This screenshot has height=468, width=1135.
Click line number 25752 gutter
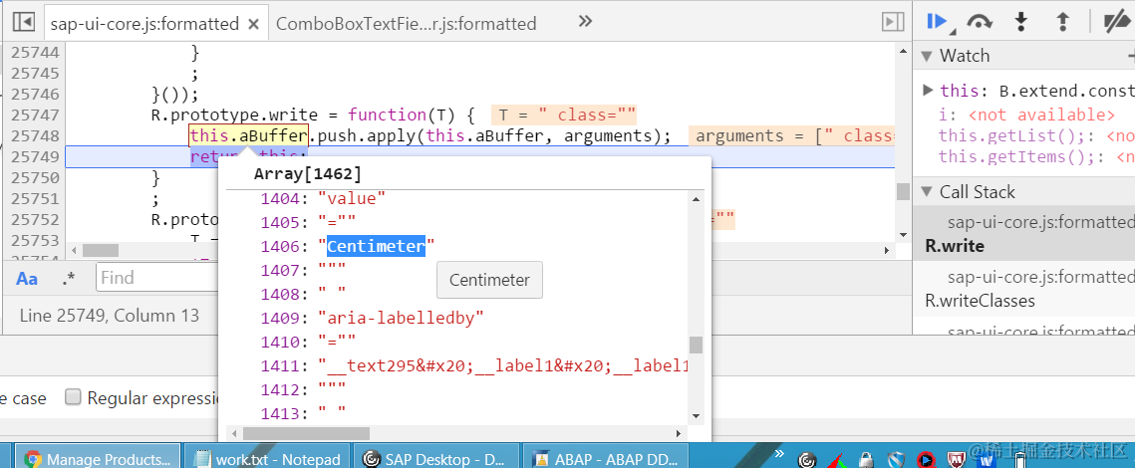[x=36, y=219]
